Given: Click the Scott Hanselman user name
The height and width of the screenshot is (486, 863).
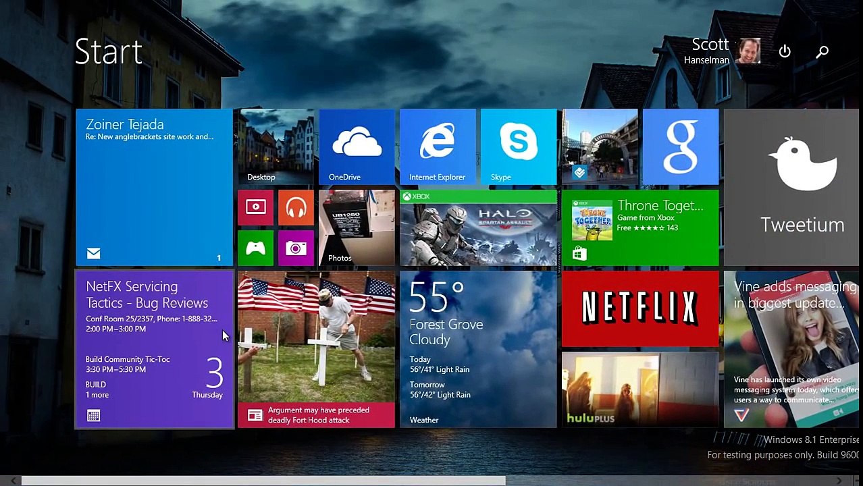Looking at the screenshot, I should (707, 51).
